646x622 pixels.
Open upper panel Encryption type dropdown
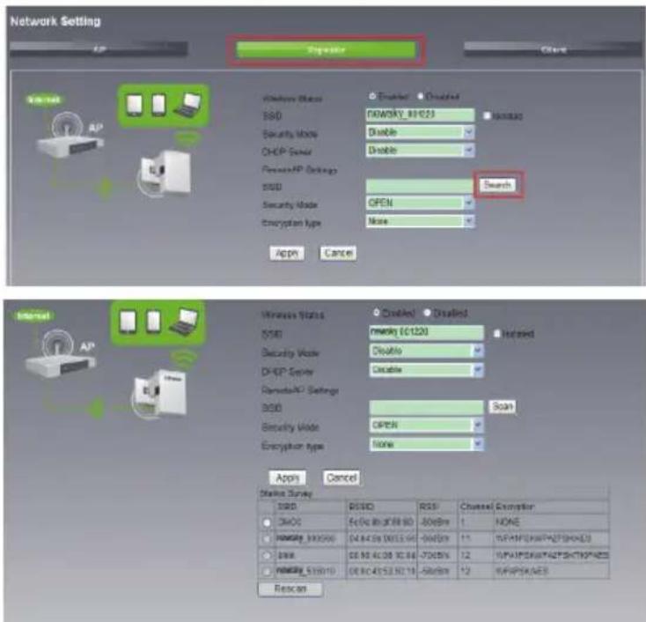click(x=420, y=221)
